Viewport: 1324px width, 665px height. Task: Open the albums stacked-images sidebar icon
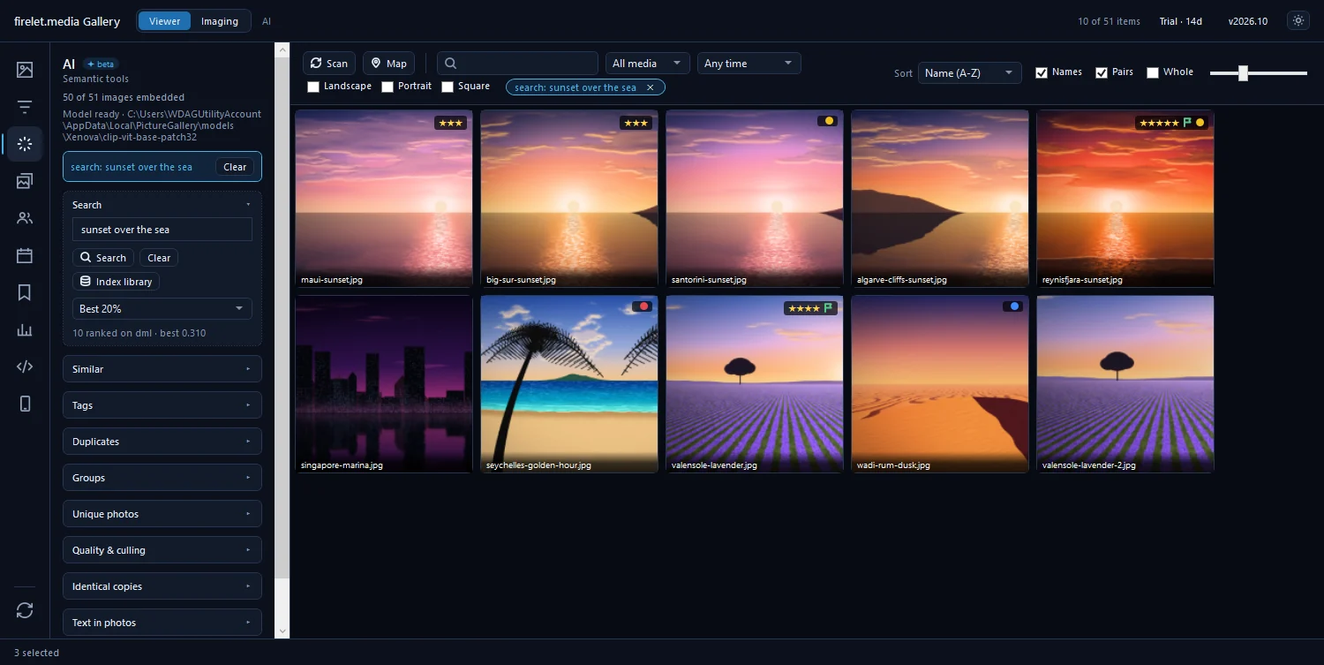(25, 181)
